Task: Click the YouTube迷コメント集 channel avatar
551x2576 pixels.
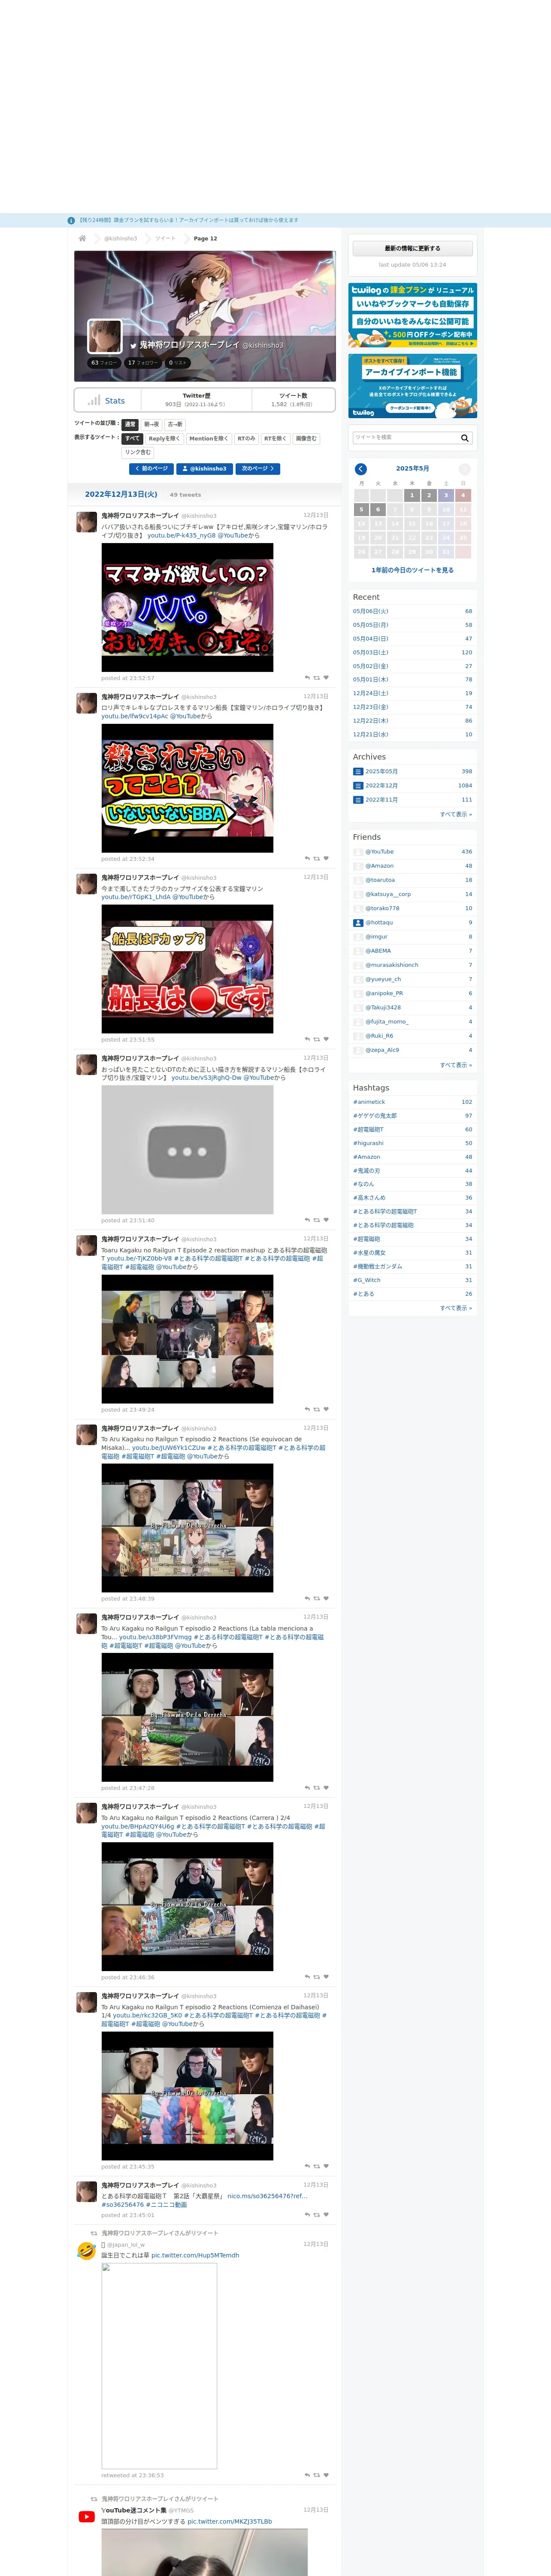Action: 87,2517
